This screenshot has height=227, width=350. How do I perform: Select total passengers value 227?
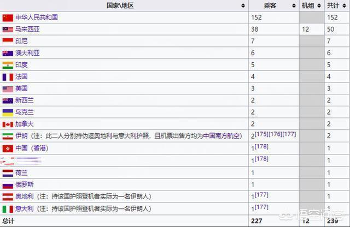[256, 221]
